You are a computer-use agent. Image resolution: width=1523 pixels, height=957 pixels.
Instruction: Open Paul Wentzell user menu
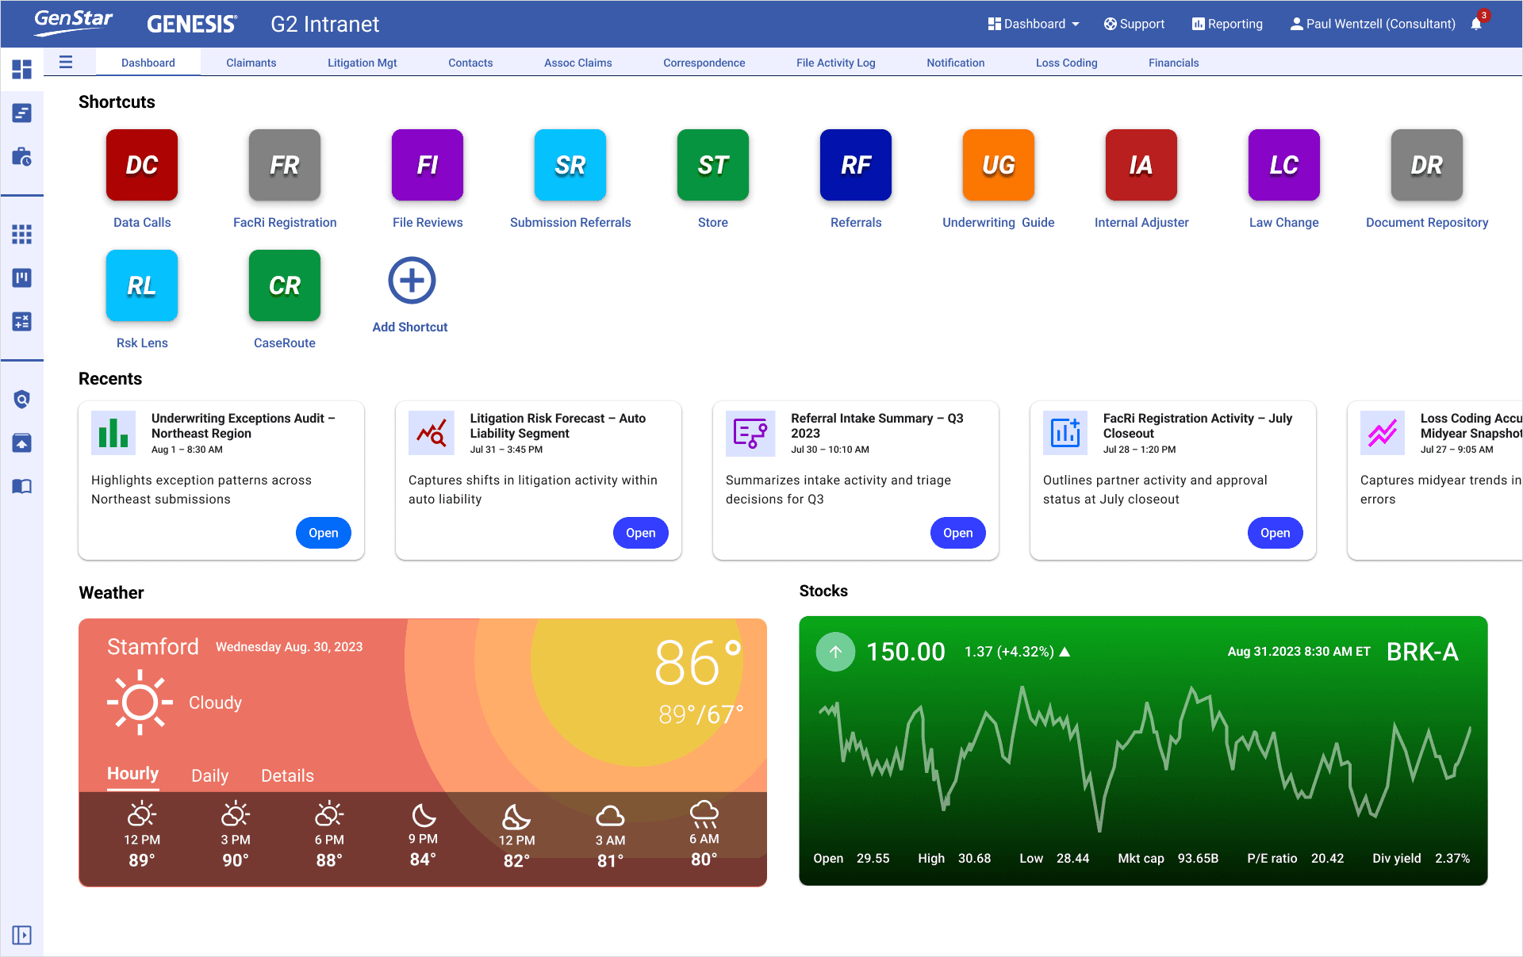pyautogui.click(x=1372, y=24)
